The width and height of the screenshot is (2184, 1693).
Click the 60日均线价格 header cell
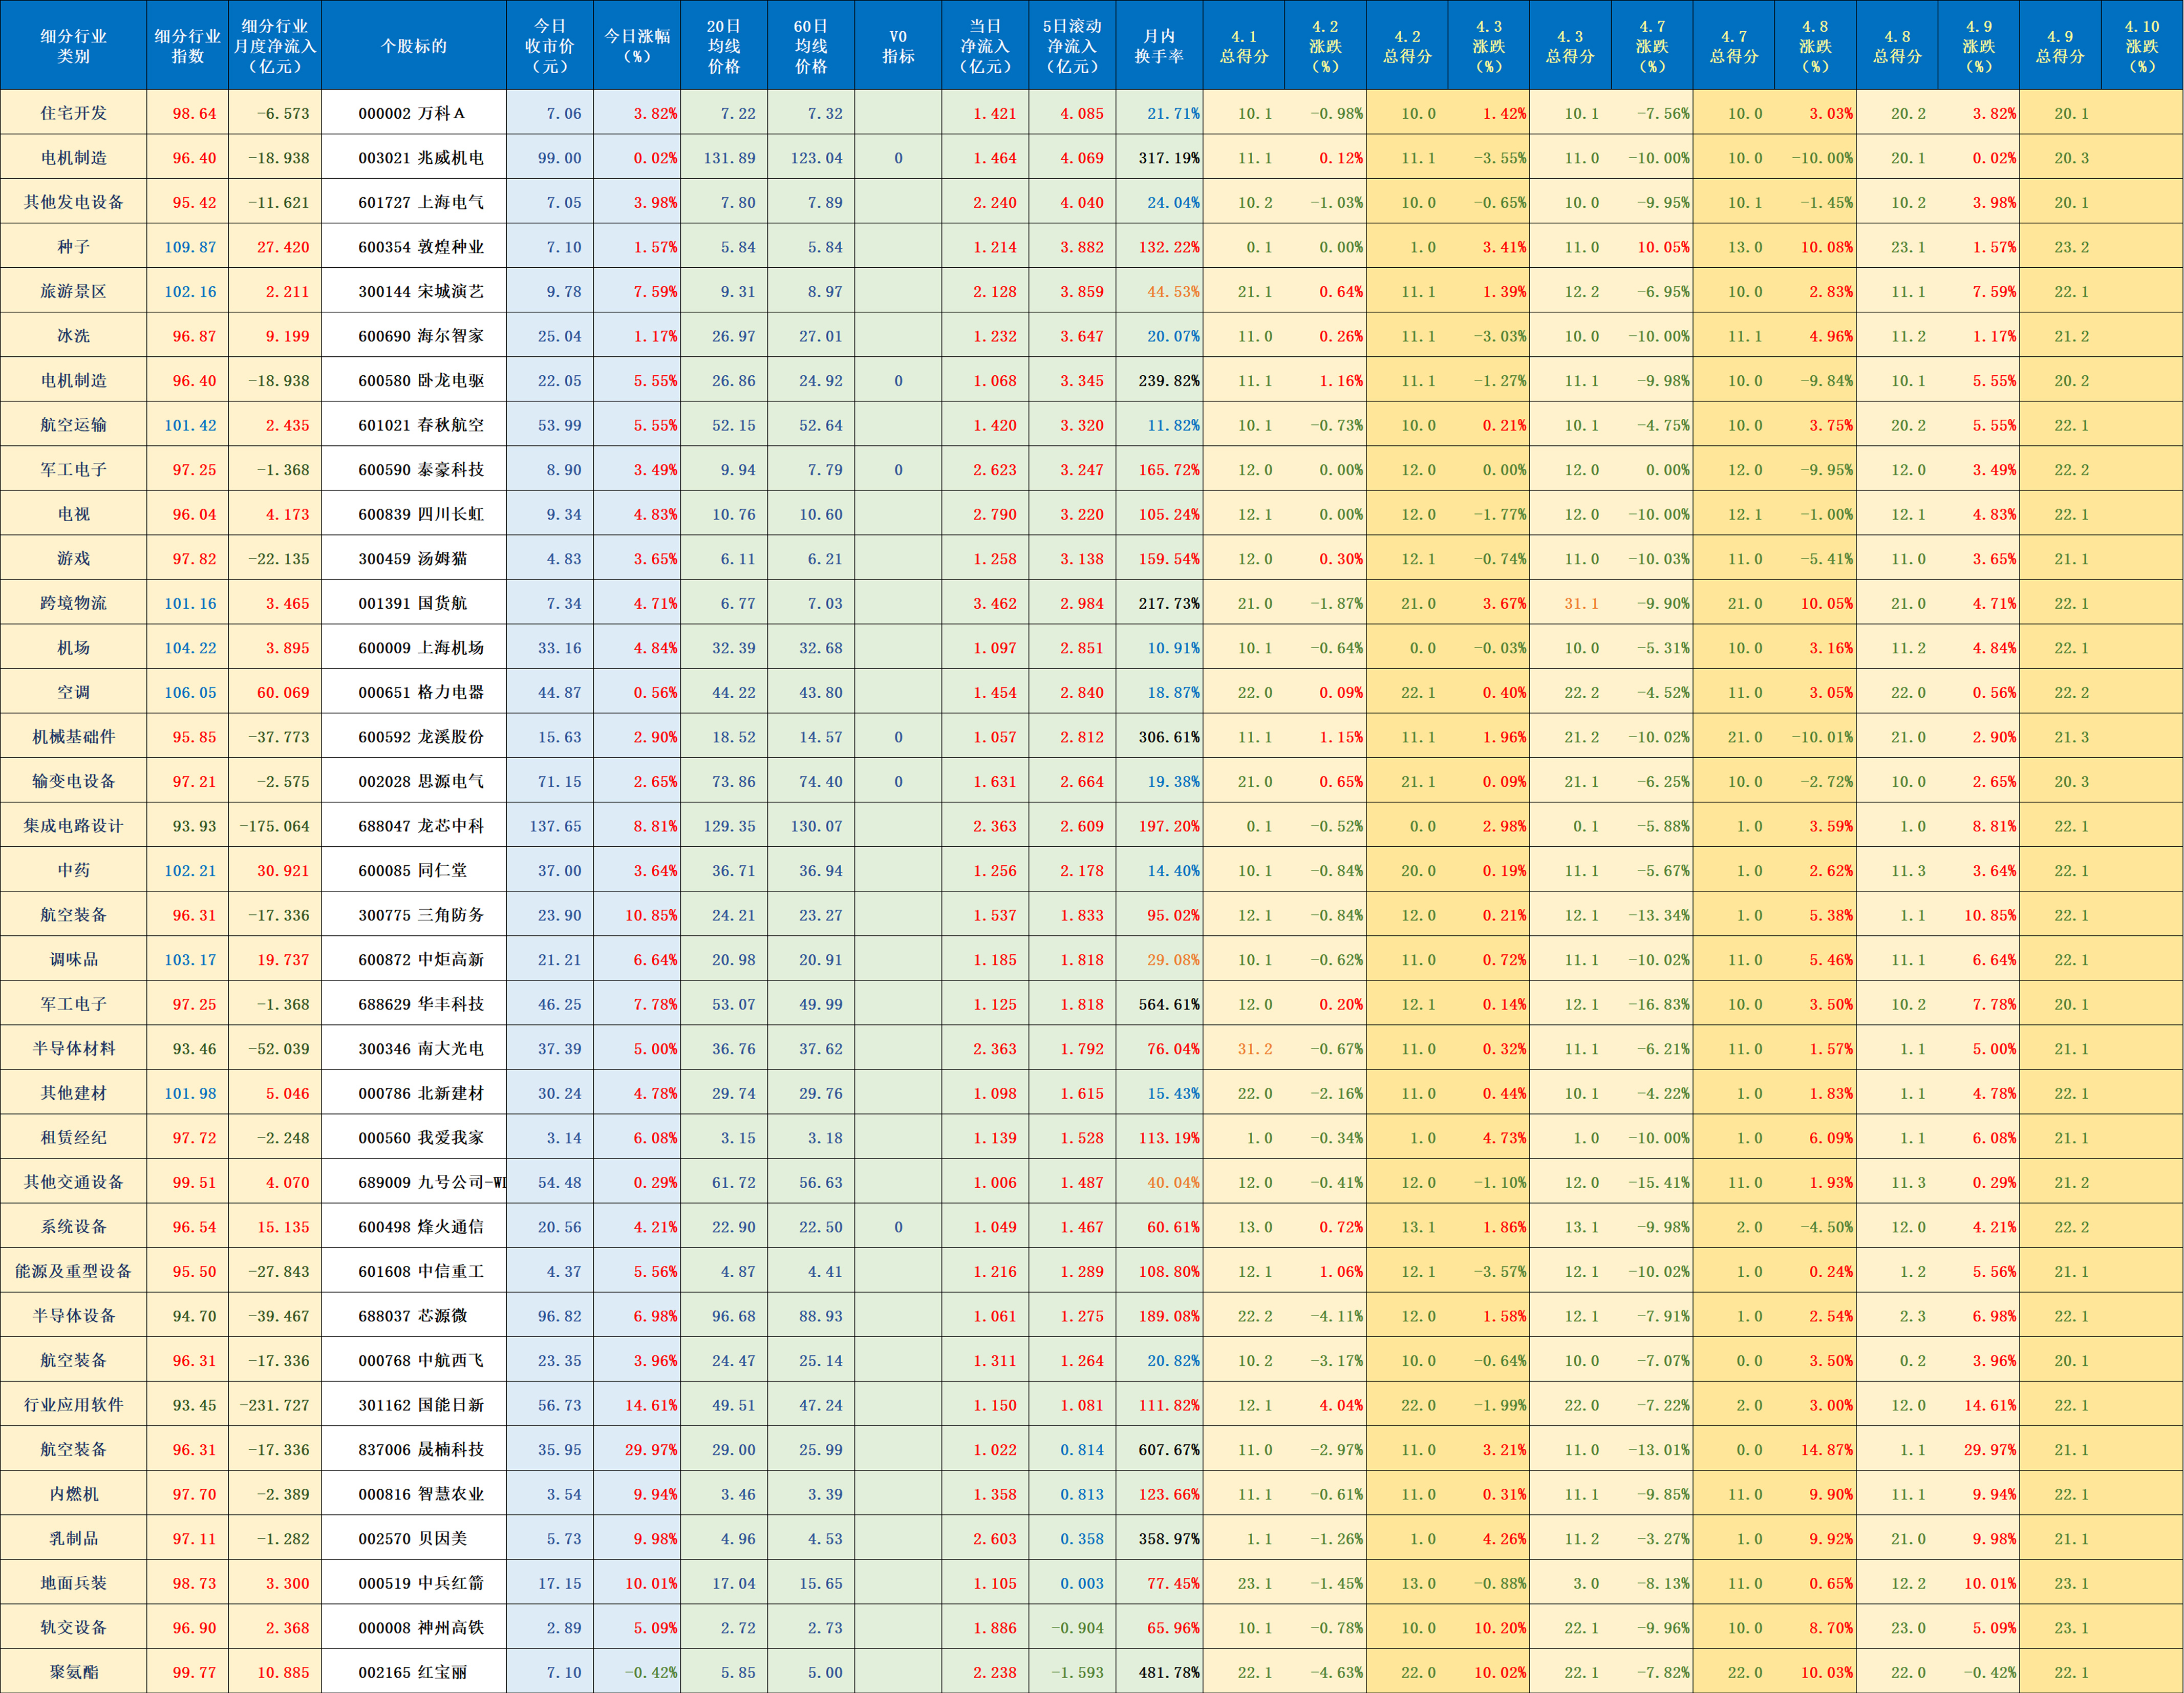811,46
